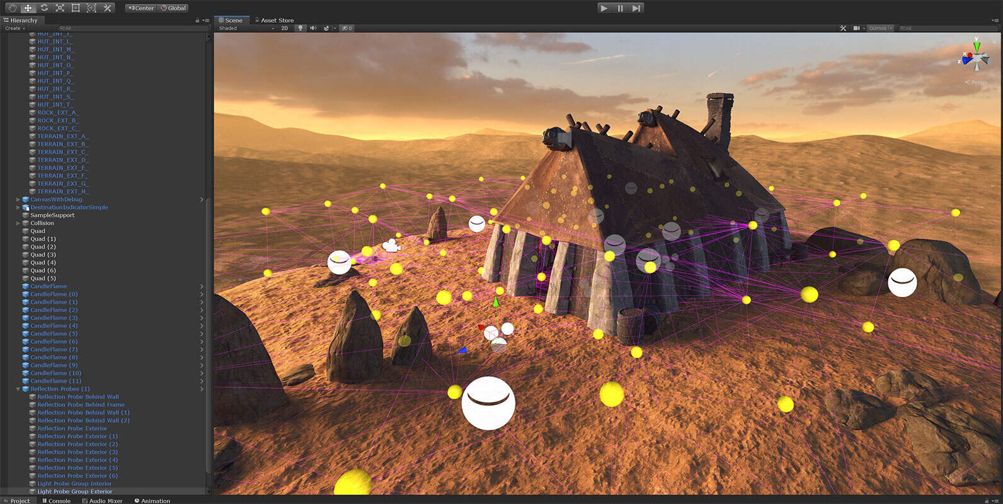Open the Gizmos dropdown
The height and width of the screenshot is (504, 1003).
(880, 28)
